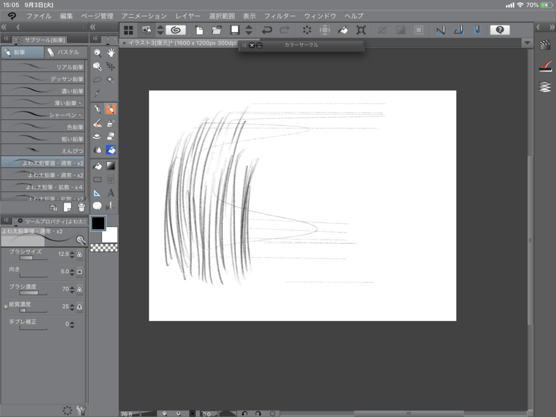Click the Undo arrow in toolbar
This screenshot has width=556, height=417.
click(266, 30)
